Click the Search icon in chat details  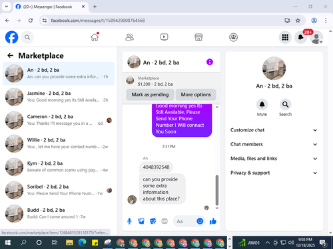(285, 104)
